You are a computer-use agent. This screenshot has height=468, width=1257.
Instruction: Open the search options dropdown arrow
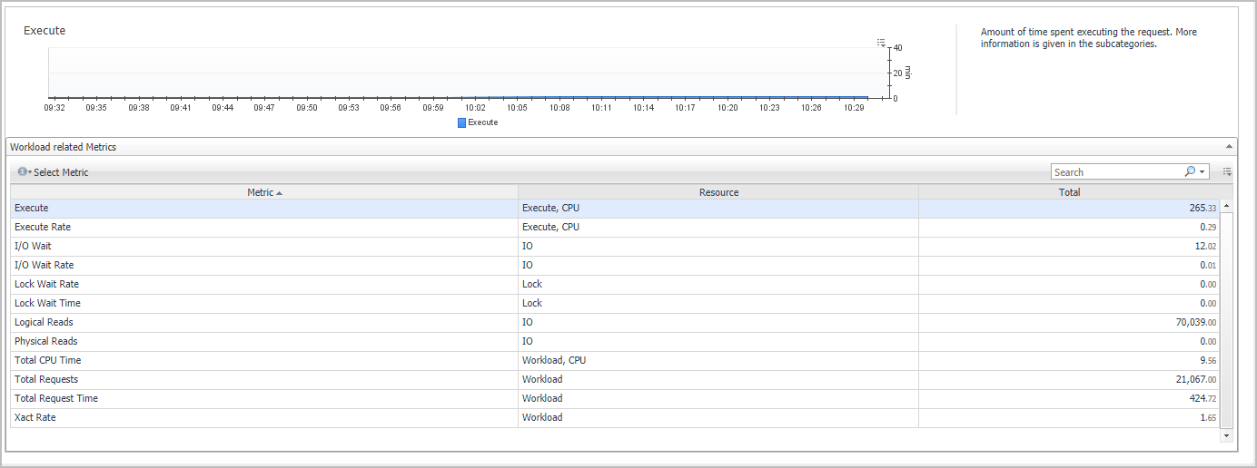[x=1203, y=171]
